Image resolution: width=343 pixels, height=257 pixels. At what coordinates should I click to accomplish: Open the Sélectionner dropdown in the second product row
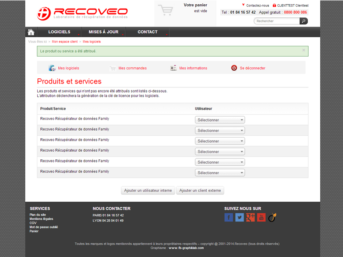(x=220, y=131)
